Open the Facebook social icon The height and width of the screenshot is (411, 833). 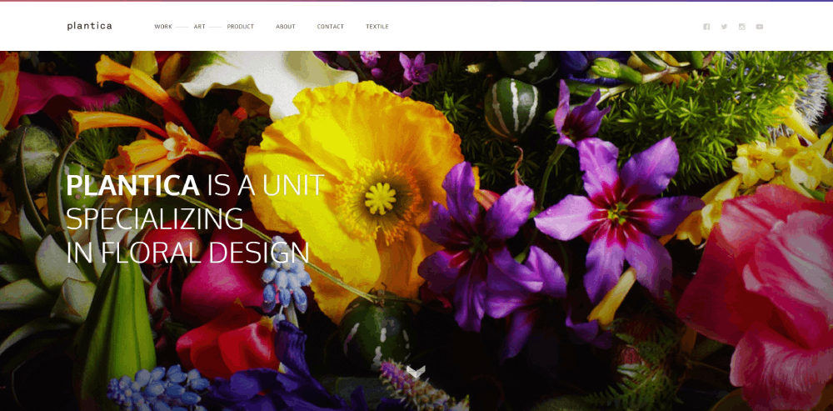pos(706,27)
